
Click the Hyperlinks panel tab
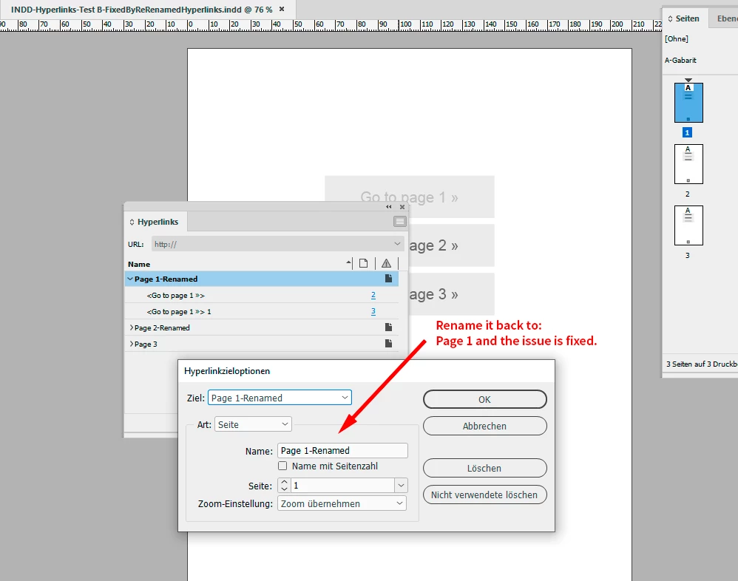(155, 222)
